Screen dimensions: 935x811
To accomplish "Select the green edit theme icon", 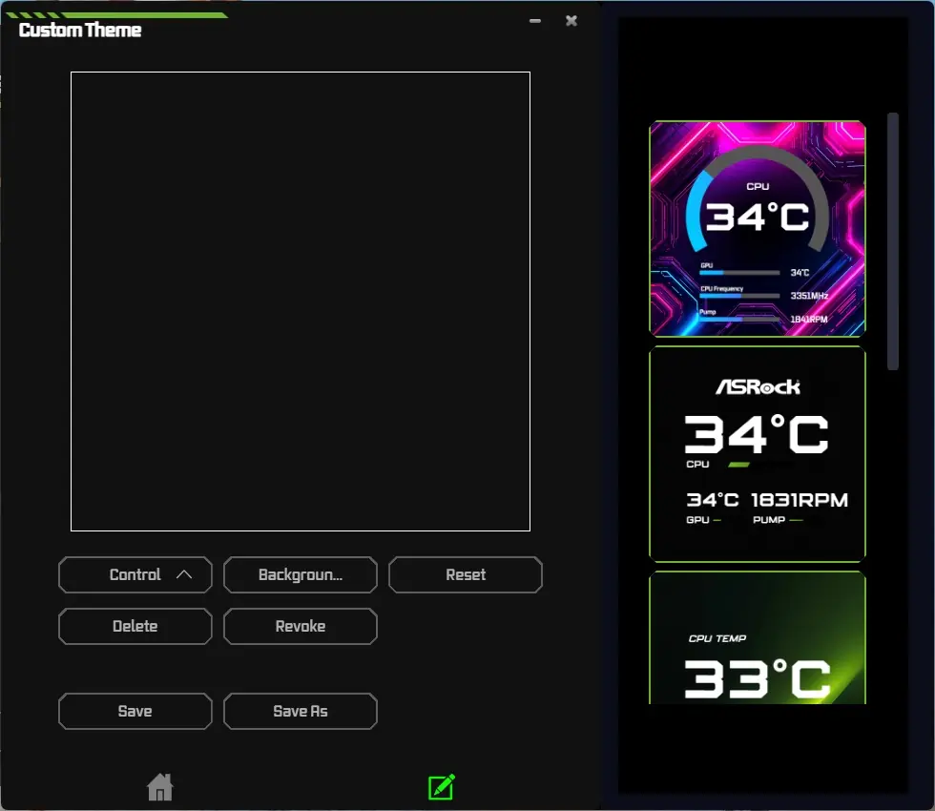I will pyautogui.click(x=442, y=787).
